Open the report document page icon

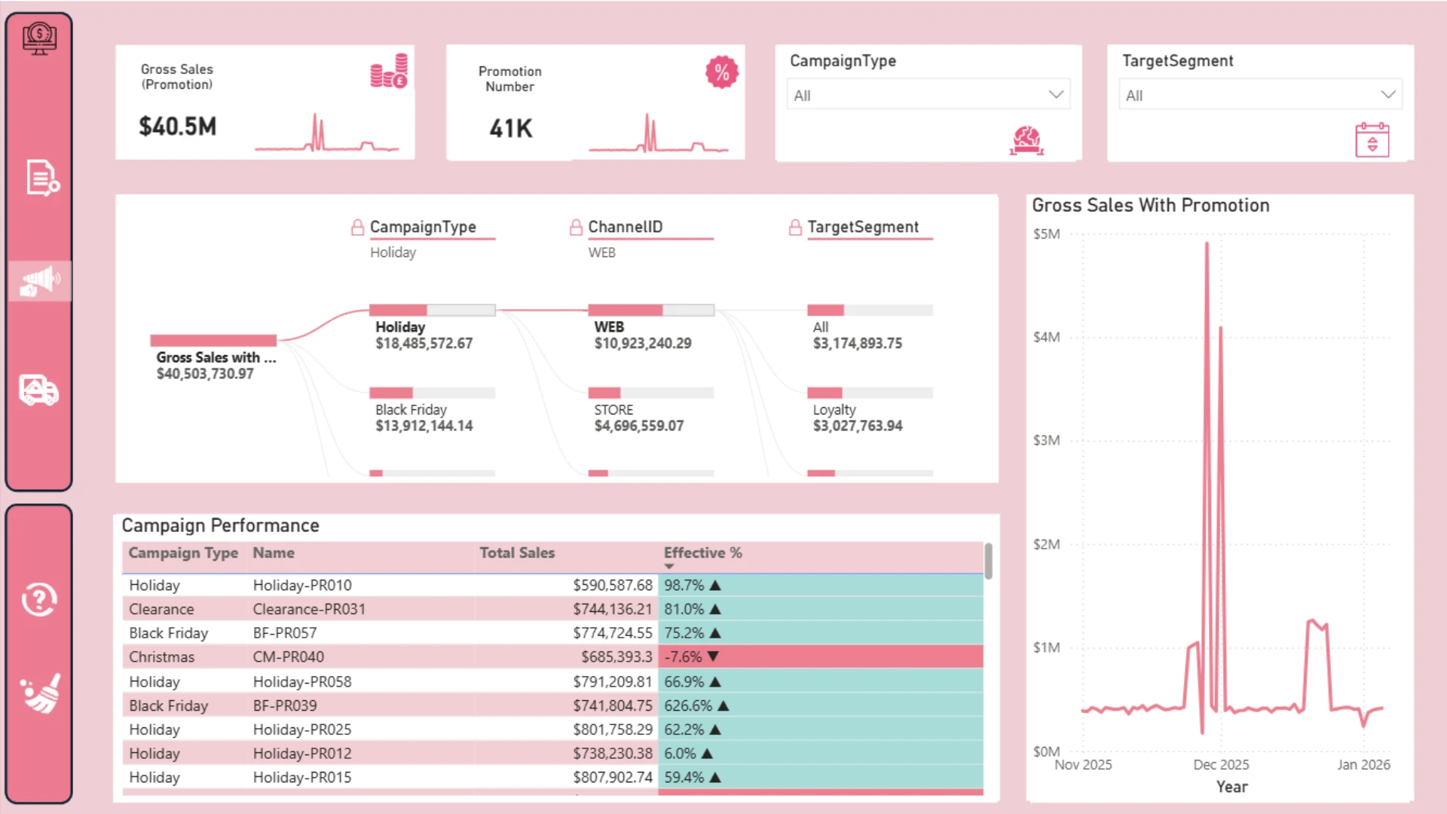[x=42, y=178]
